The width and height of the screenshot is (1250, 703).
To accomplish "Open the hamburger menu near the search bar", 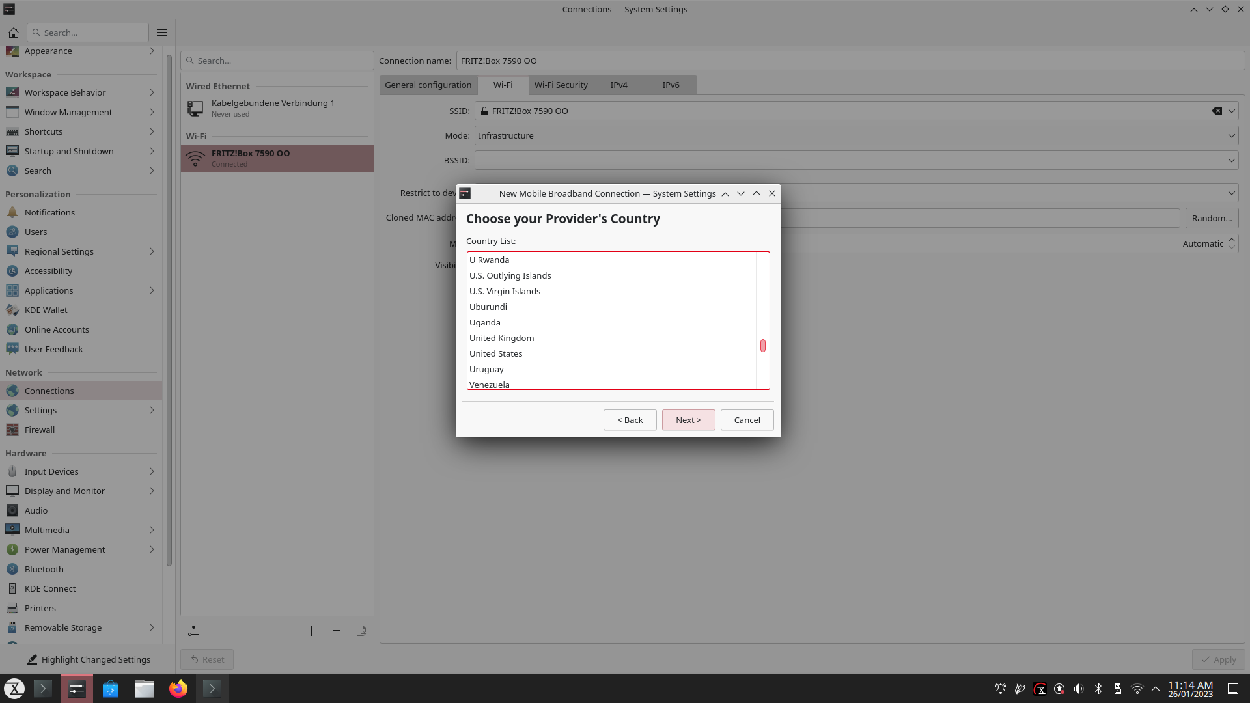I will (161, 33).
